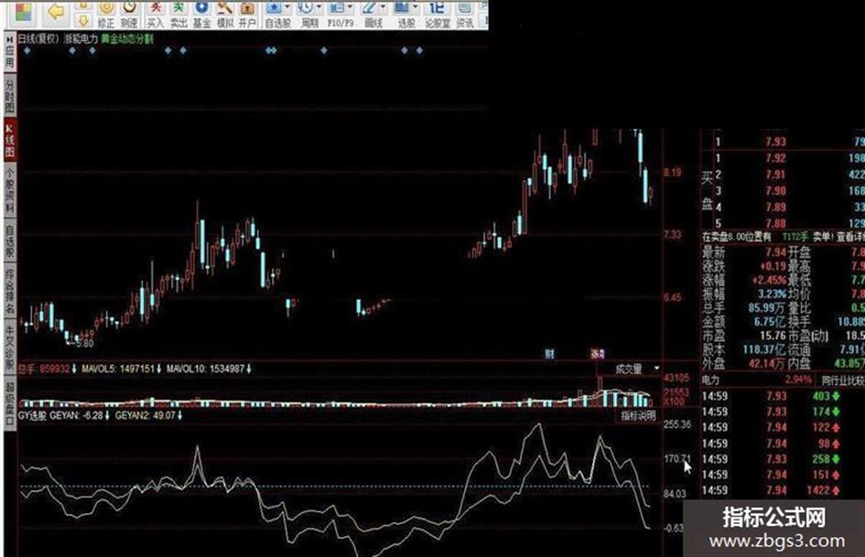
Task: Click the arrow after MAVOL5 value
Action: 159,369
